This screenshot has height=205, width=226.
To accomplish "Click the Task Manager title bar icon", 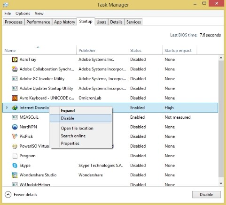I will 6,5.
